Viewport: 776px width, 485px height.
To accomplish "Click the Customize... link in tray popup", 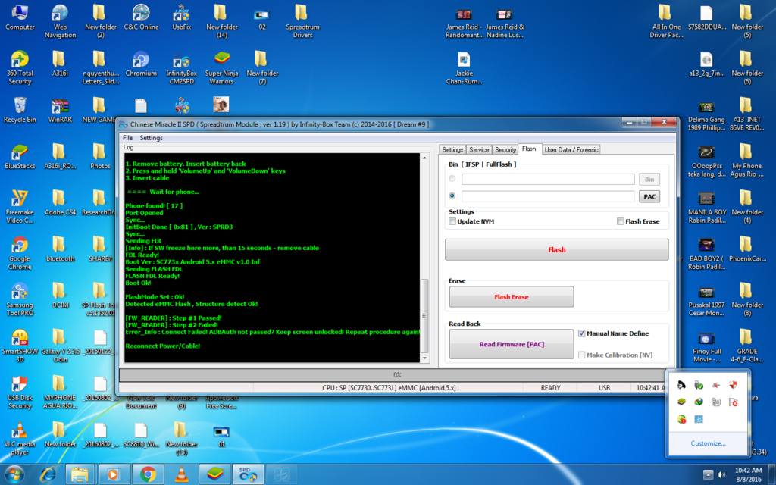I will point(709,443).
